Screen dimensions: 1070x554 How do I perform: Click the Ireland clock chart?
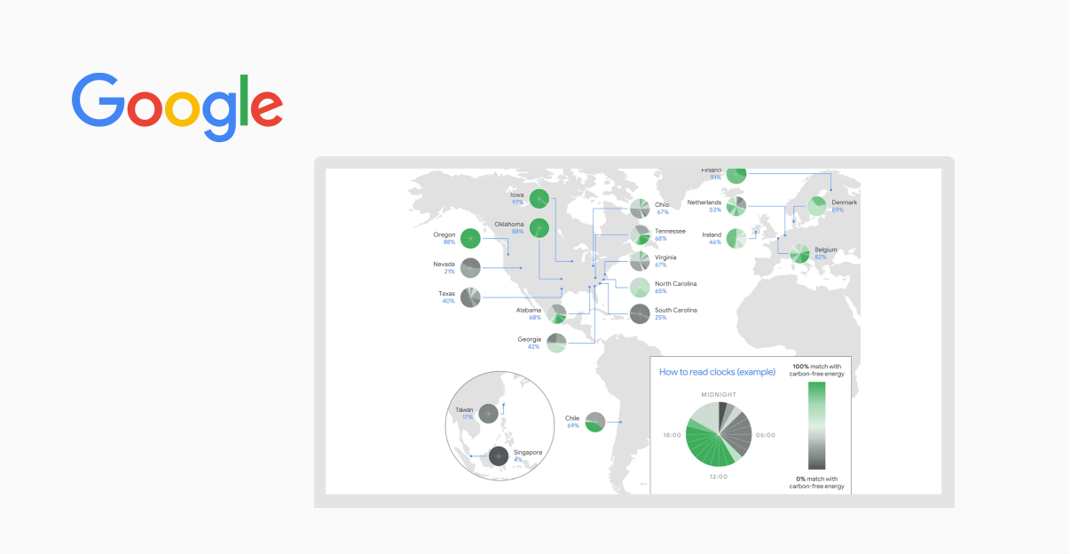pyautogui.click(x=736, y=238)
